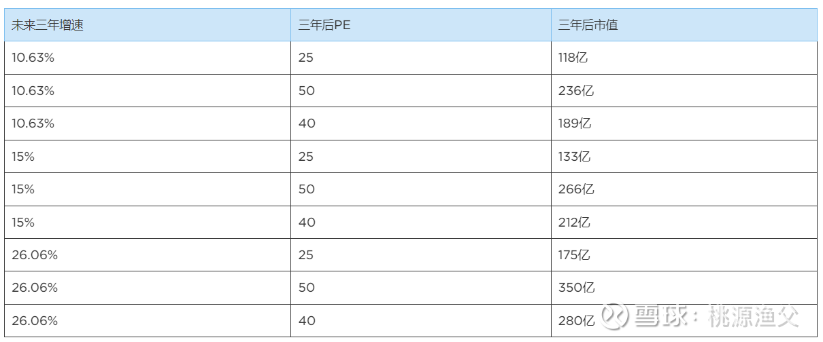This screenshot has height=342, width=823.
Task: Select the PE 25 cell in the 175亿 row
Action: tap(306, 255)
